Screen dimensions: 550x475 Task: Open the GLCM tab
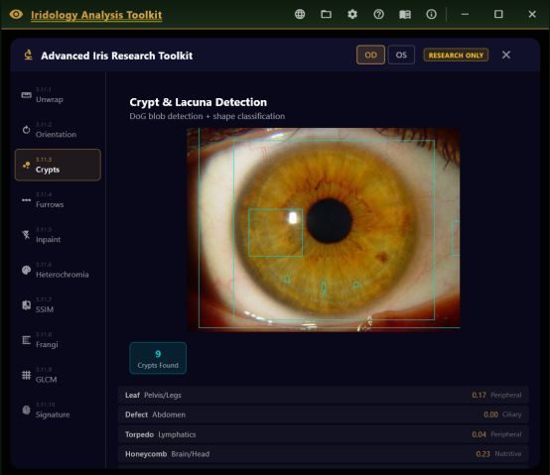(x=58, y=375)
